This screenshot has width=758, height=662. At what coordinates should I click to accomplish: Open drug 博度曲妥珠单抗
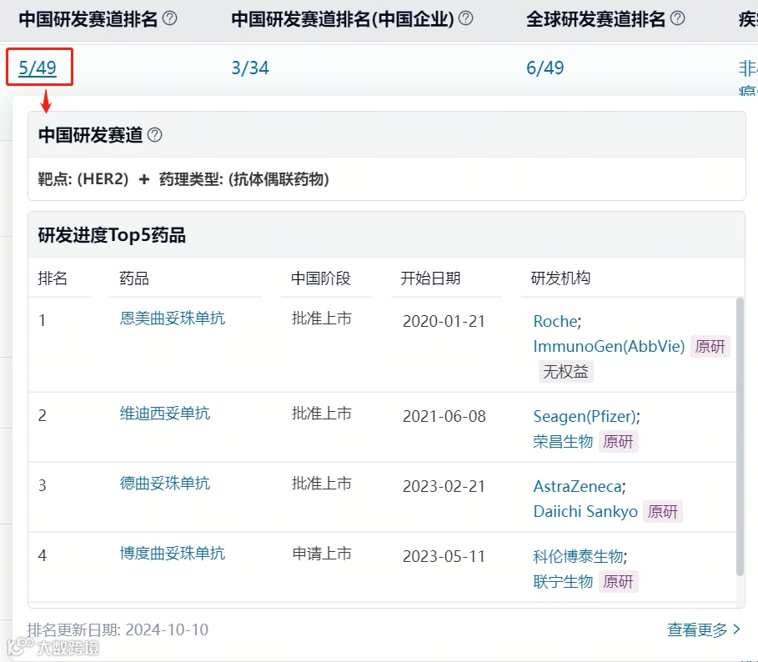pyautogui.click(x=172, y=554)
